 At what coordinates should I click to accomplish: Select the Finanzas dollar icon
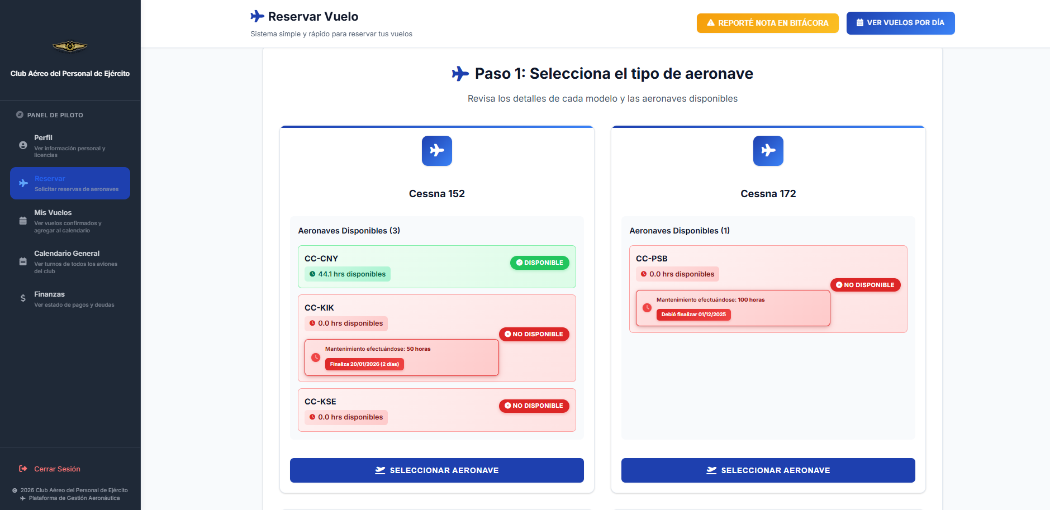coord(22,298)
